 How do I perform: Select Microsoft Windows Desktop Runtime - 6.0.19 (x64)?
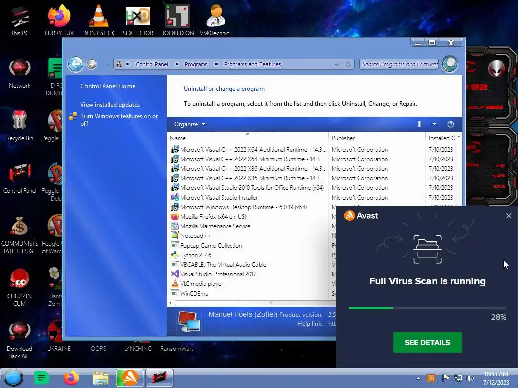(x=243, y=207)
